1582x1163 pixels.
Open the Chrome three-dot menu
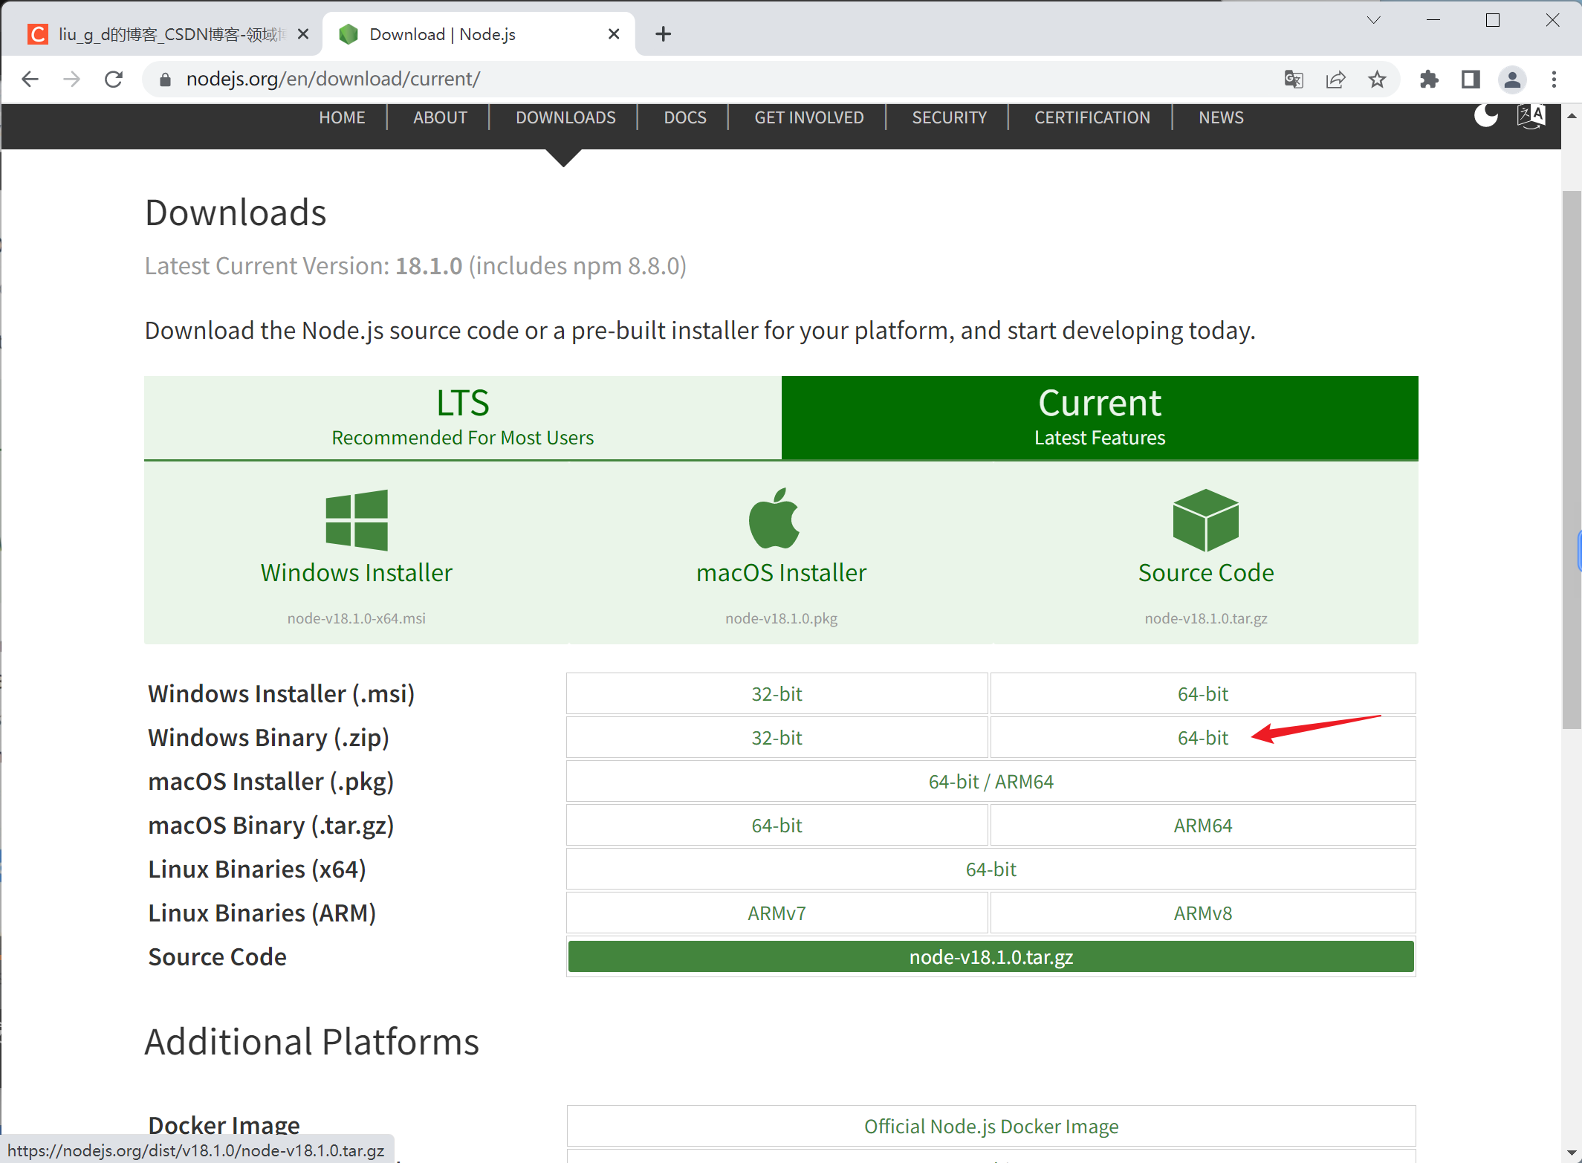(1554, 80)
